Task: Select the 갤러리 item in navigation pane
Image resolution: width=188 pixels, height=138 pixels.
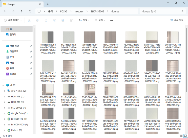Action: tap(13, 34)
